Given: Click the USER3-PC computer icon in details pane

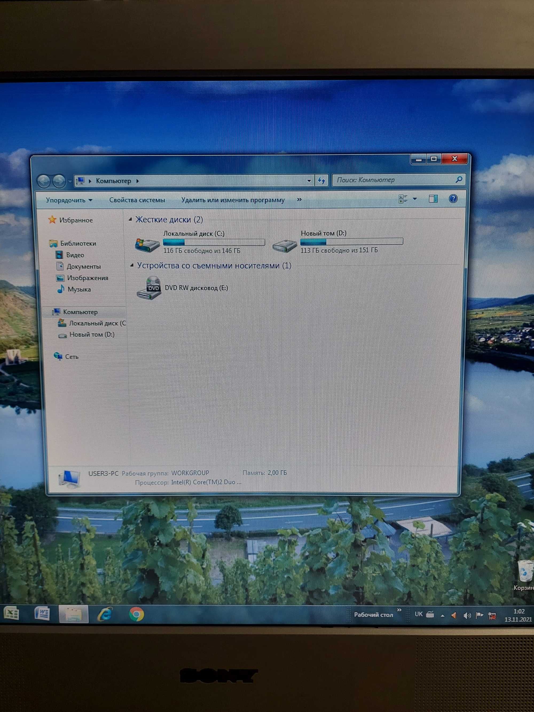Looking at the screenshot, I should click(69, 479).
